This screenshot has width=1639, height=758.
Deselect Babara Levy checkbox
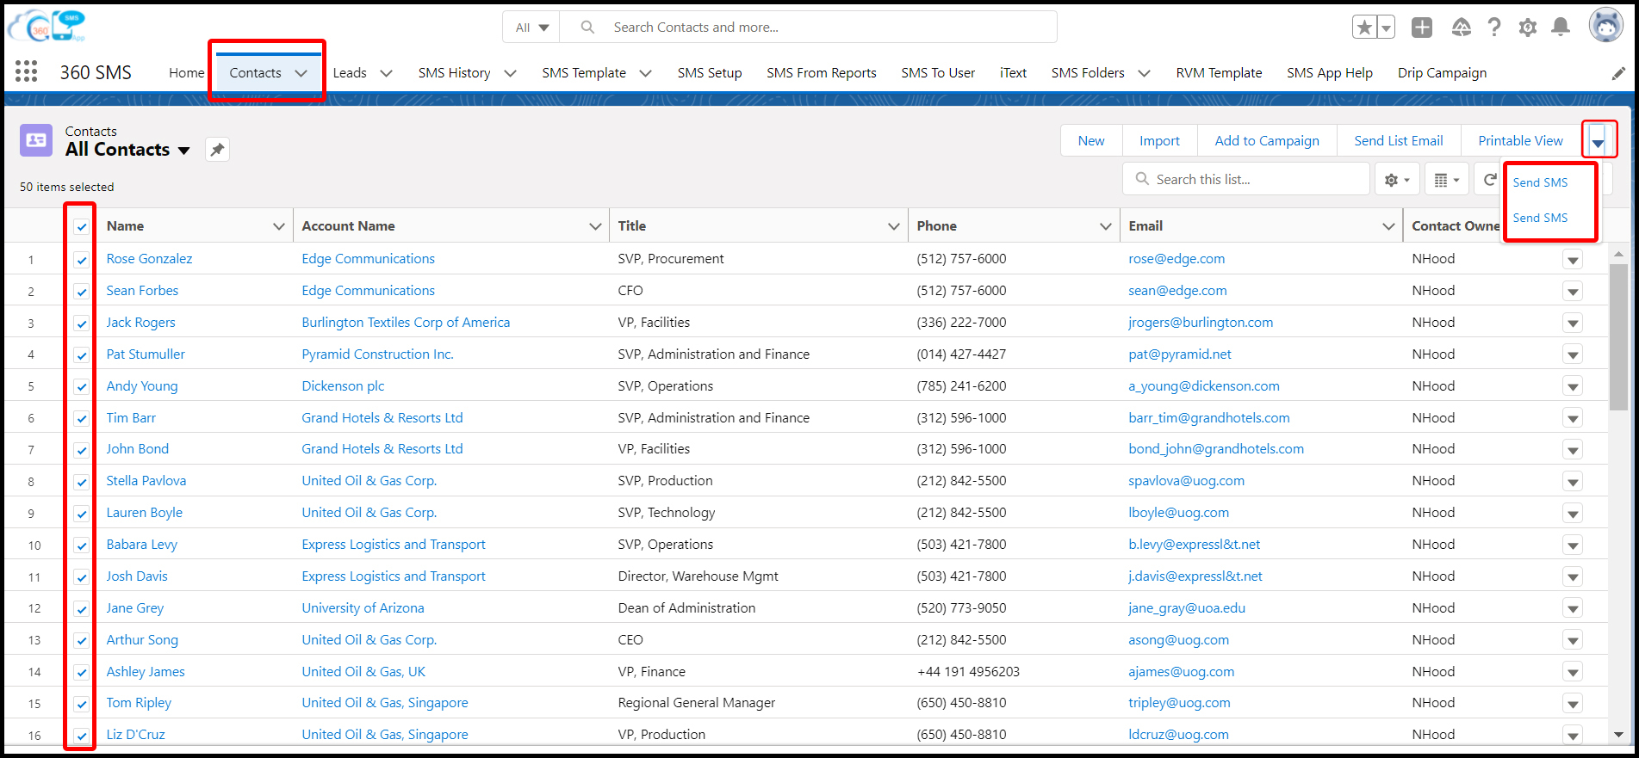[81, 545]
